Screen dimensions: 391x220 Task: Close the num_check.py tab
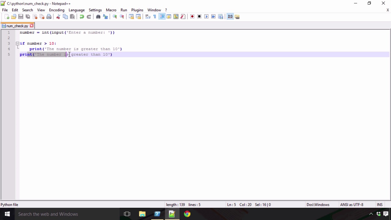[x=31, y=26]
